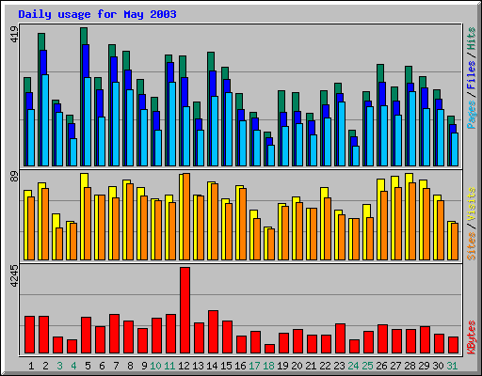The height and width of the screenshot is (376, 482).
Task: Click day 12 on the x-axis
Action: 184,366
